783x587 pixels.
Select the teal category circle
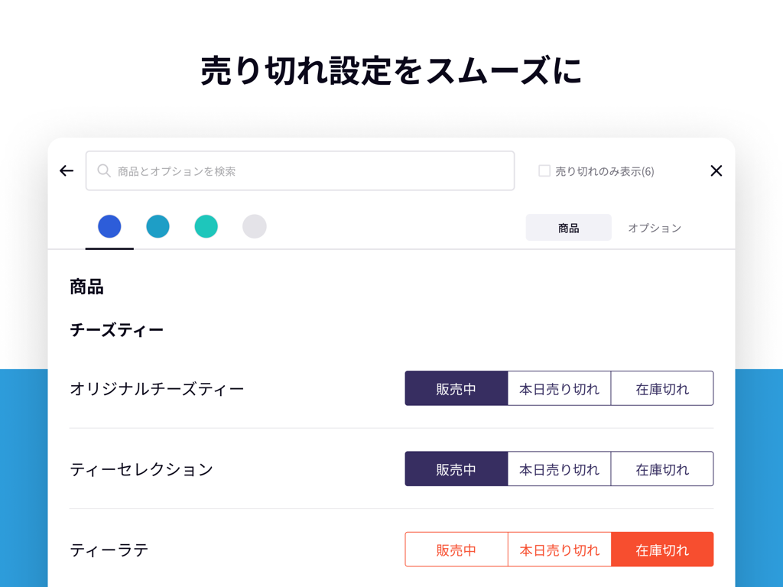206,226
